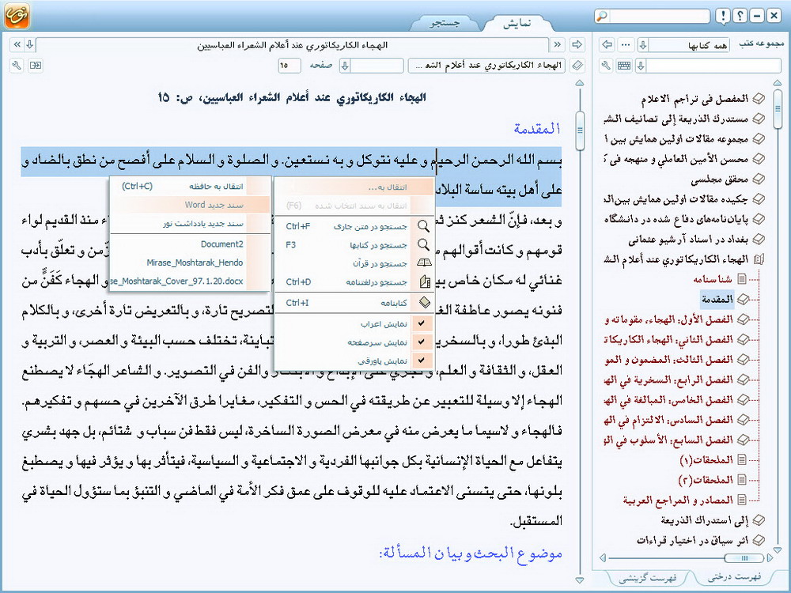Screen dimensions: 791x593
Task: Choose جستجو درلغتنامه in the menu
Action: 354,282
